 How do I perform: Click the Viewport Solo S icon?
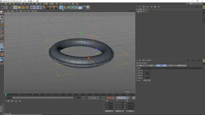pos(2,49)
